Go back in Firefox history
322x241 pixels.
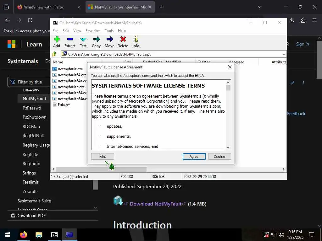pos(8,20)
